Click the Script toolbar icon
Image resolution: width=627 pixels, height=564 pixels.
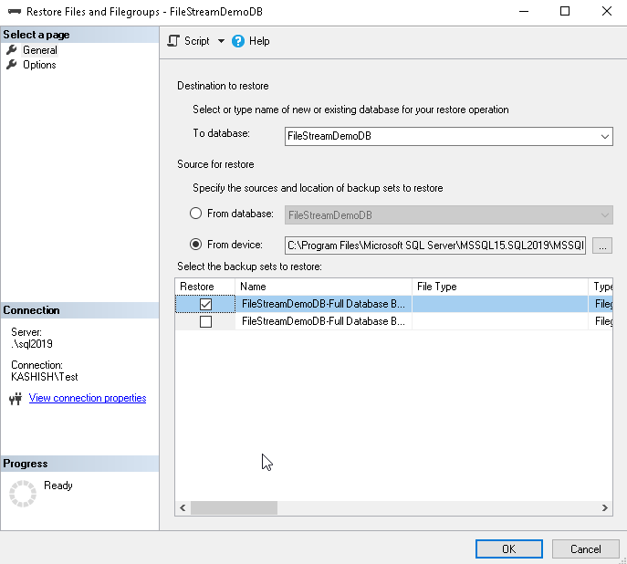173,41
